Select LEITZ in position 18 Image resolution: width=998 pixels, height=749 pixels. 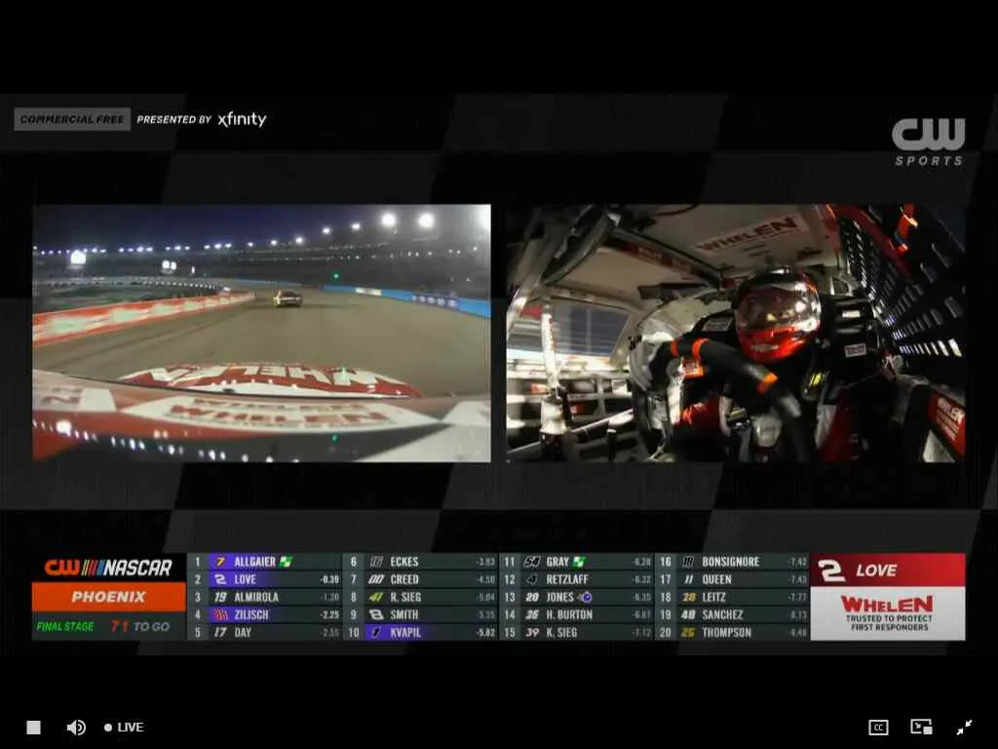[732, 598]
